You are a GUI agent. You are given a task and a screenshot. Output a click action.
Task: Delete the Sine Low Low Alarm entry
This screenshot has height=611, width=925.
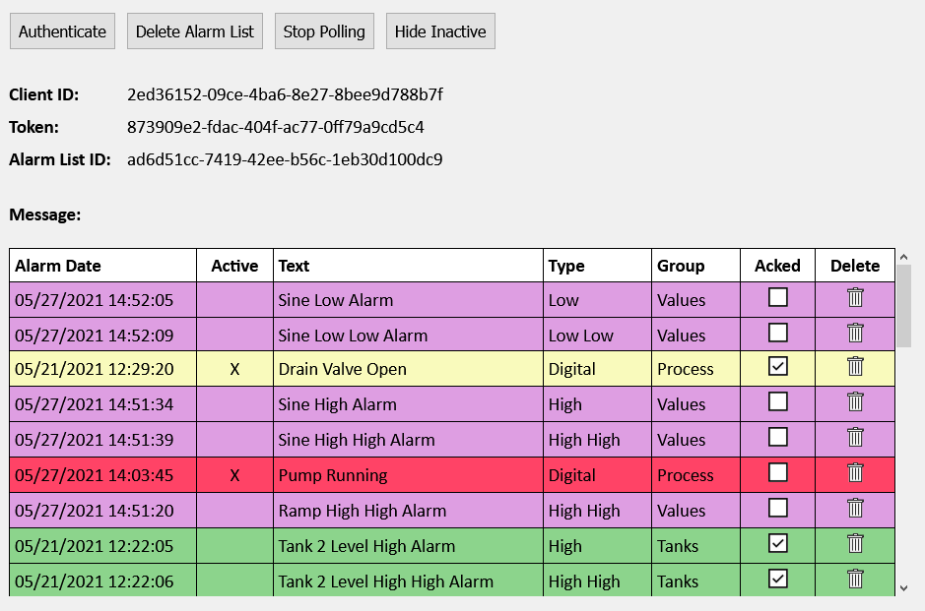pos(854,335)
